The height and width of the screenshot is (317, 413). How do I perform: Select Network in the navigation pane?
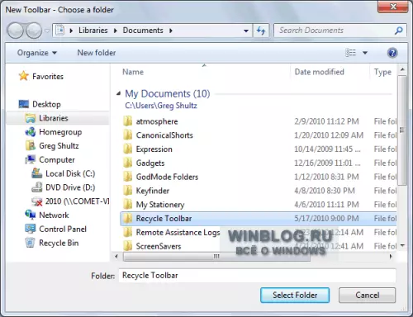(47, 215)
